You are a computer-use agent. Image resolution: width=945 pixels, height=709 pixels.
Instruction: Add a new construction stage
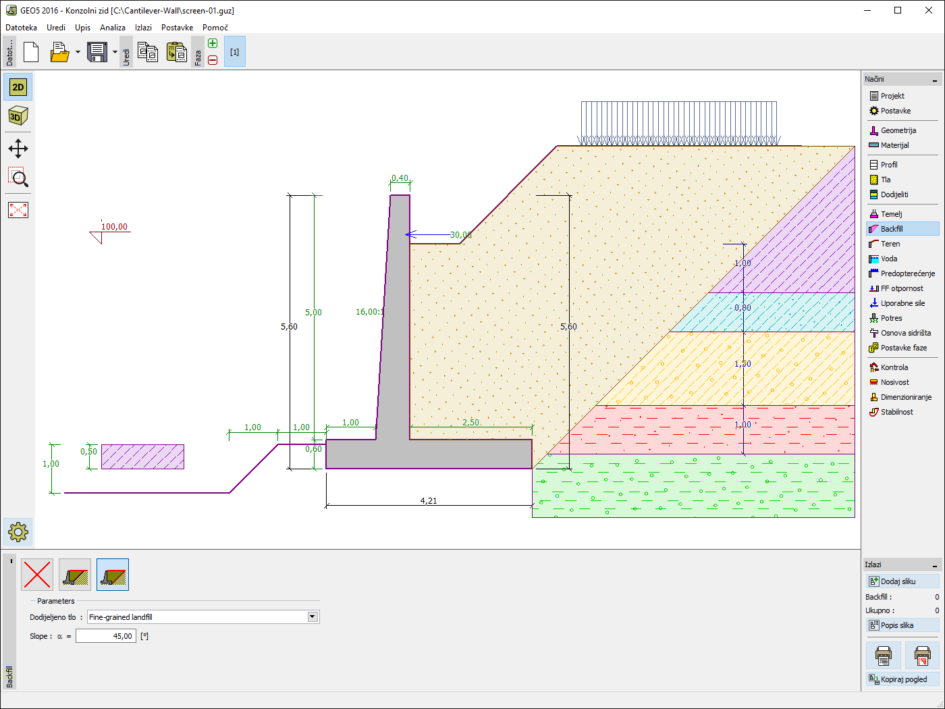coord(213,44)
